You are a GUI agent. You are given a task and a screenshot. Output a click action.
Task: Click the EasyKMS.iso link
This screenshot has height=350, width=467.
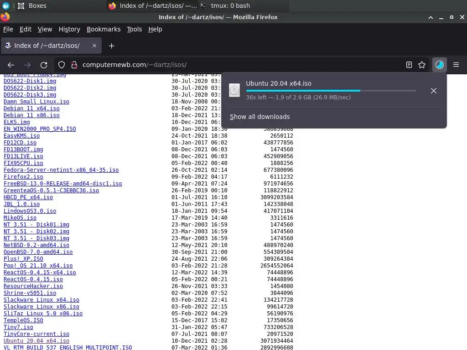click(21, 136)
